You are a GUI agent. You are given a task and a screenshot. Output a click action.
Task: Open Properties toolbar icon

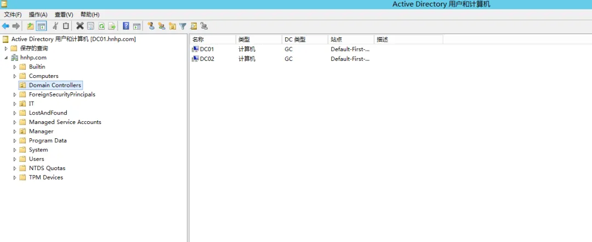(90, 26)
